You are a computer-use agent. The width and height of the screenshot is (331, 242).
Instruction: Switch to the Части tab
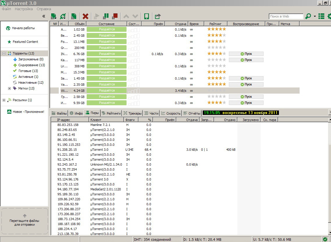151,113
